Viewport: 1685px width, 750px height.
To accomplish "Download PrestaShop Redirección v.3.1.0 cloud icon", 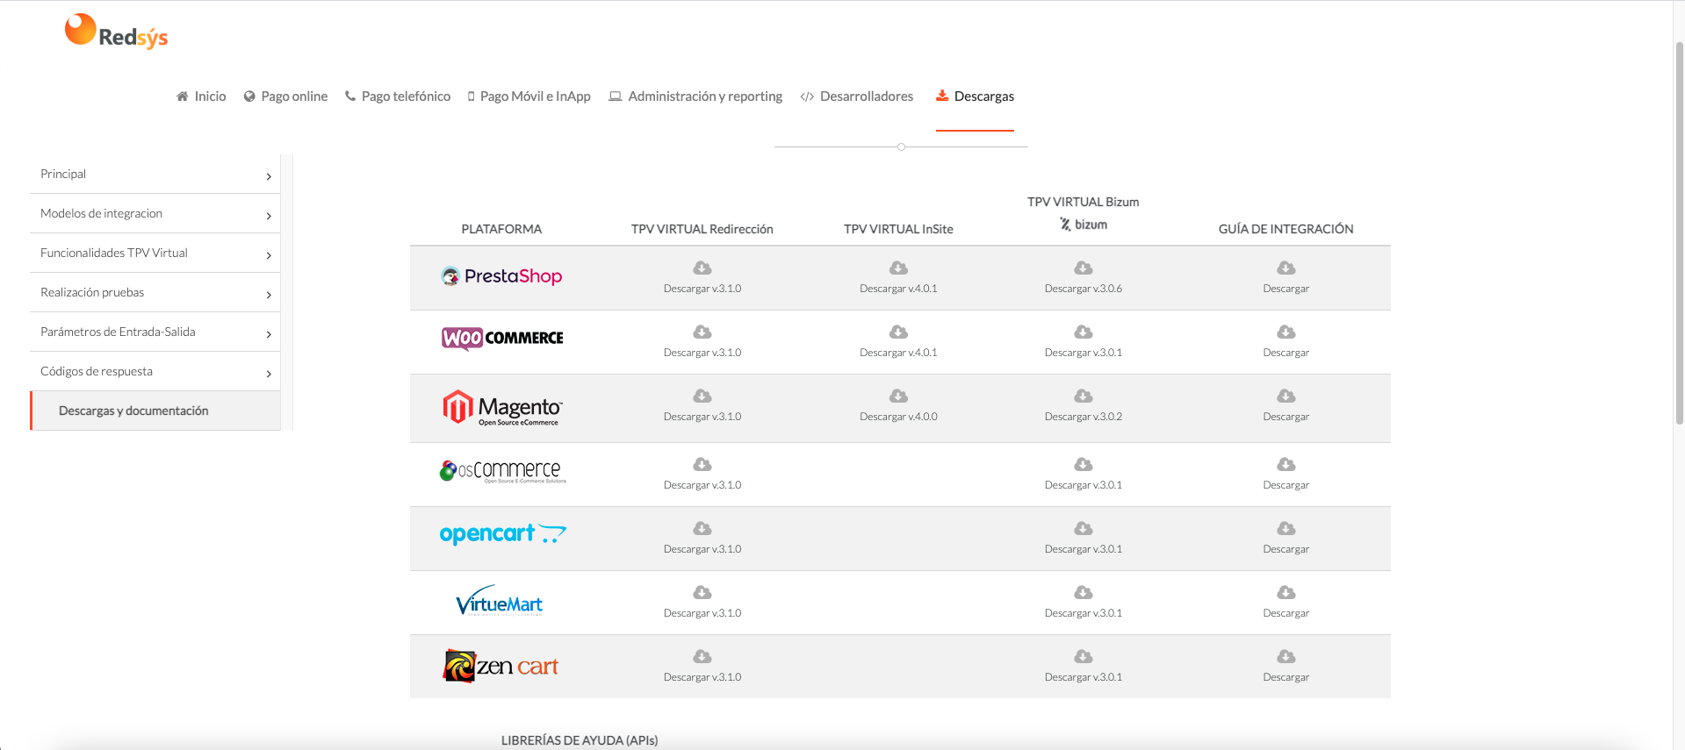I will click(702, 268).
